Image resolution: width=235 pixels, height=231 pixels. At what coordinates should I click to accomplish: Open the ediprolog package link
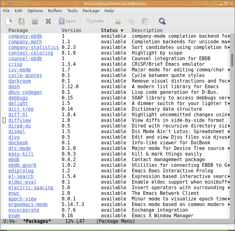pyautogui.click(x=21, y=171)
